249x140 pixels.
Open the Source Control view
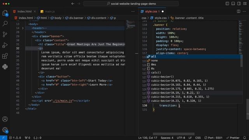click(x=5, y=34)
